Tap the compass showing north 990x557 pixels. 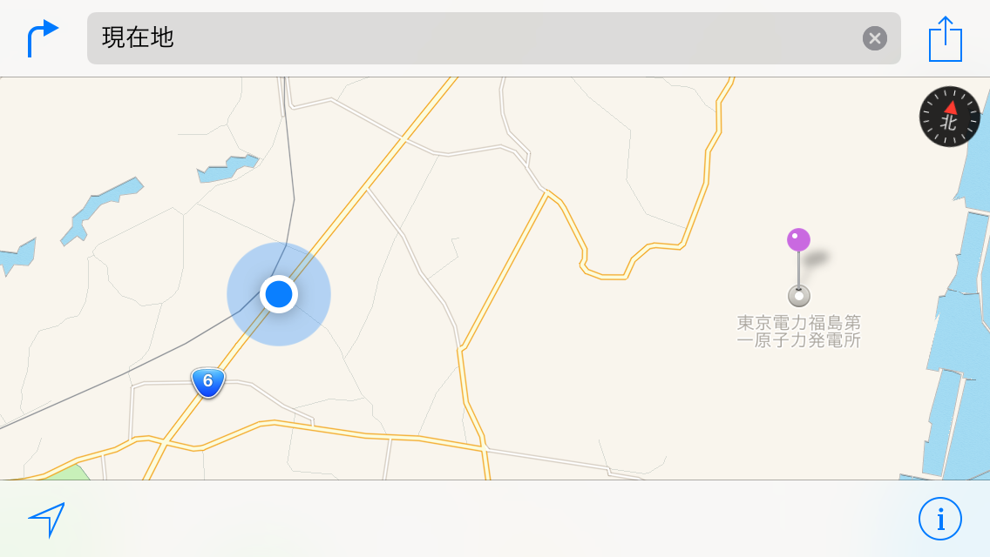(950, 117)
